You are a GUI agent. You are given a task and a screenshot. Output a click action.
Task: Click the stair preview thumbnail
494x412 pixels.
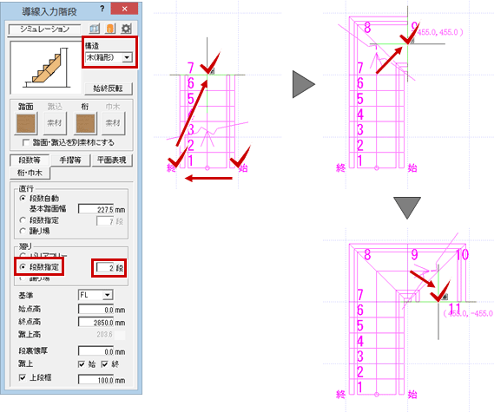(x=46, y=68)
